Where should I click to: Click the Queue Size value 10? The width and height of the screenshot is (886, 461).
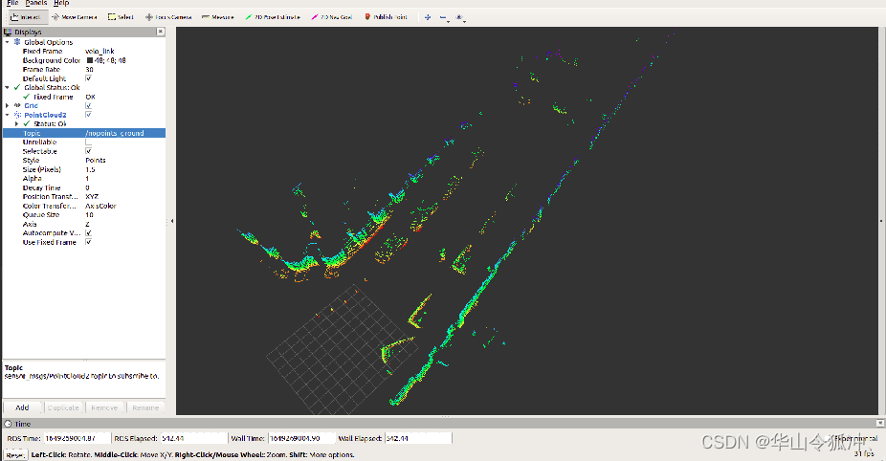coord(89,214)
